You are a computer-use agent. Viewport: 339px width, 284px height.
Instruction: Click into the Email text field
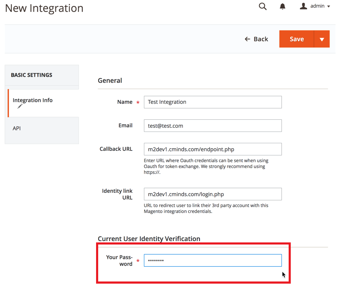(x=213, y=126)
